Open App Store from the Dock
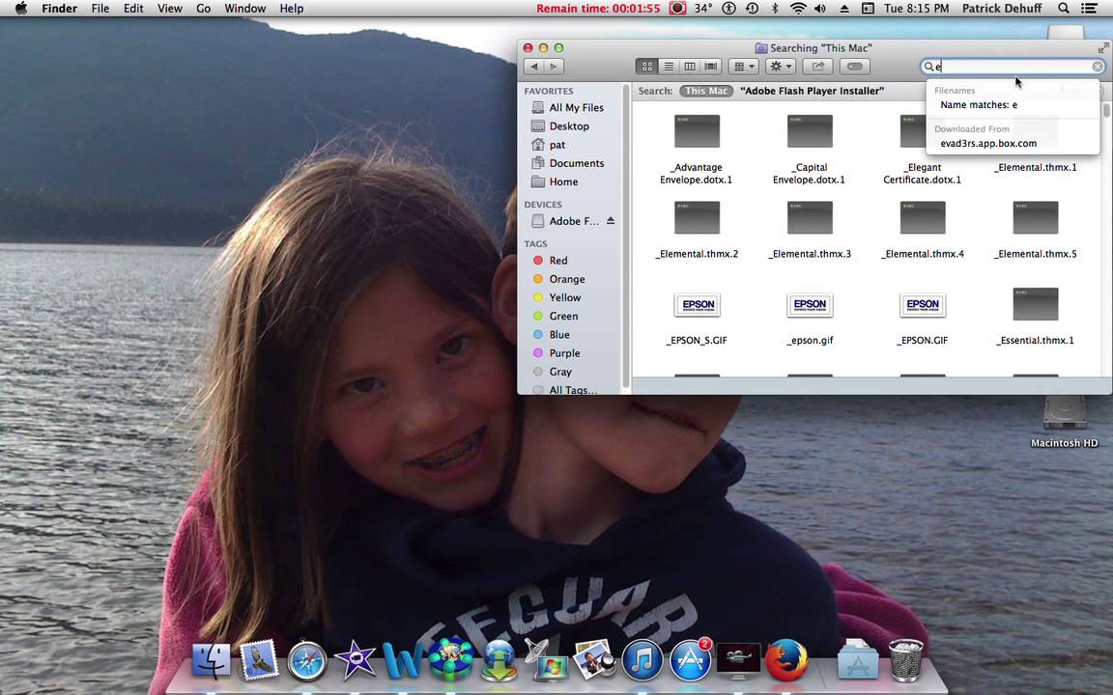 coord(691,659)
